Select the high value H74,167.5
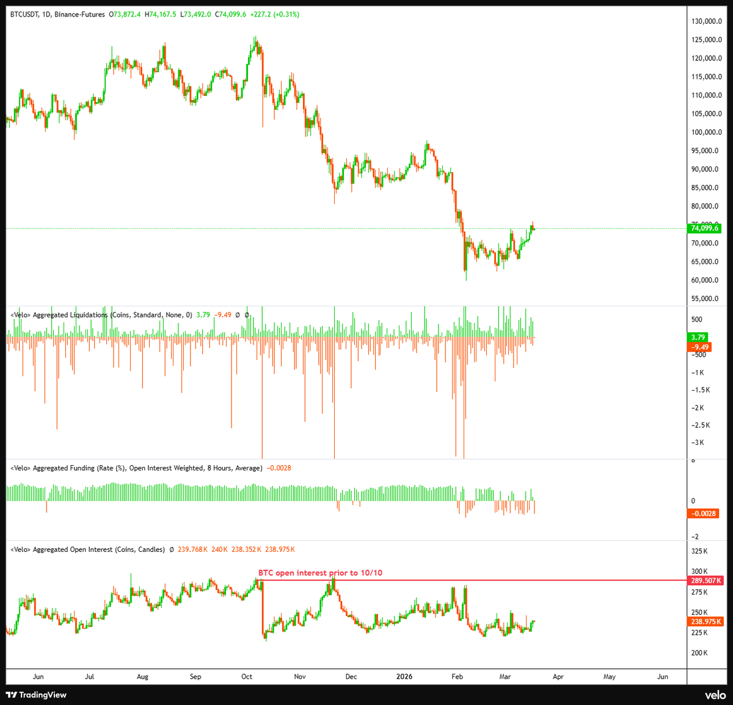The image size is (733, 705). (x=161, y=14)
